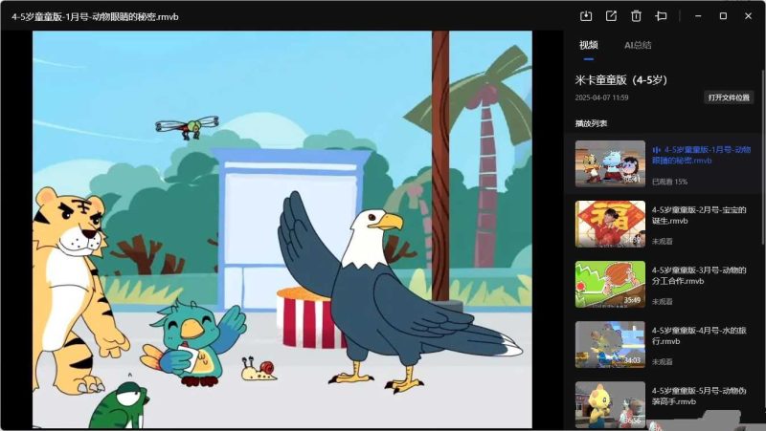Minimize the video player window
The height and width of the screenshot is (431, 766).
[x=698, y=16]
